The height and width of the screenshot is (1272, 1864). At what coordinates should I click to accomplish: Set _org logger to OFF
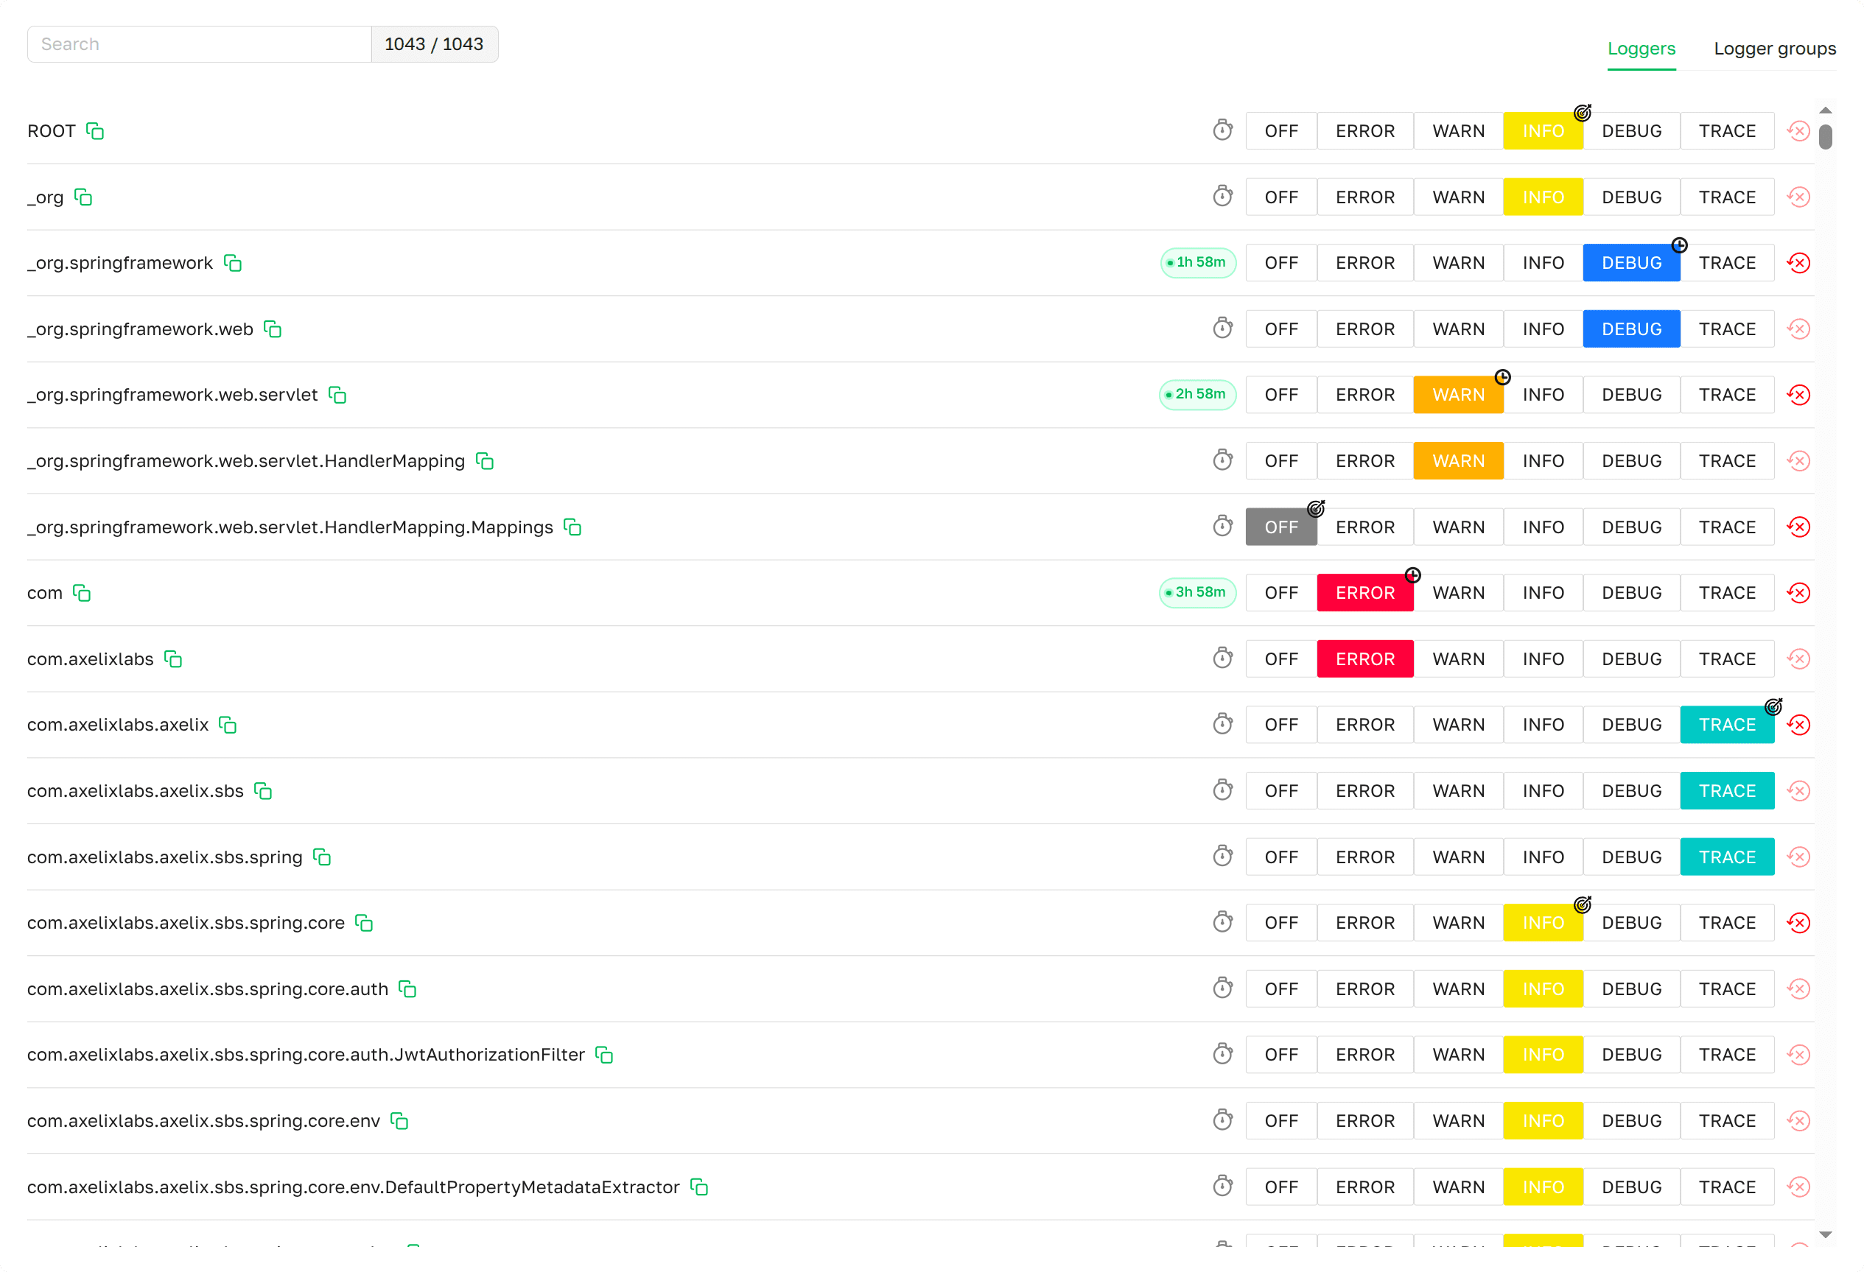1281,197
